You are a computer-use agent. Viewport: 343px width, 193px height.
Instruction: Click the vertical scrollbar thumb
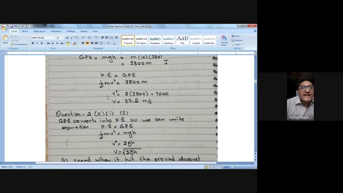[x=255, y=81]
